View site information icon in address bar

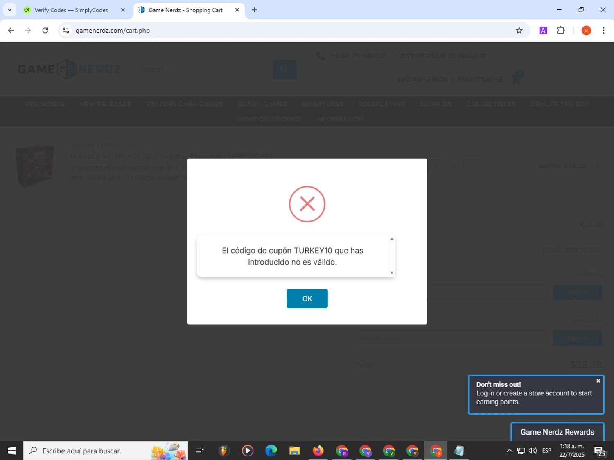point(66,30)
